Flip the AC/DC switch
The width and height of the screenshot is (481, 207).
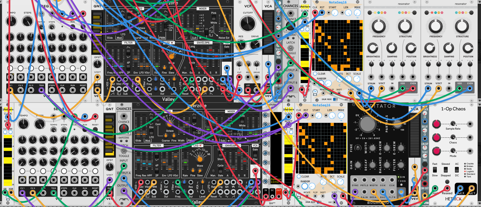click(x=457, y=170)
